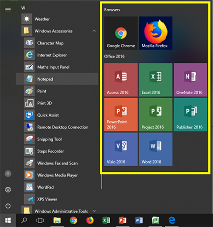This screenshot has width=213, height=227.
Task: Open Quick Assist
Action: point(57,115)
